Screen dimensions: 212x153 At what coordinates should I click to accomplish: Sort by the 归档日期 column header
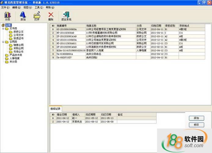tap(157, 26)
